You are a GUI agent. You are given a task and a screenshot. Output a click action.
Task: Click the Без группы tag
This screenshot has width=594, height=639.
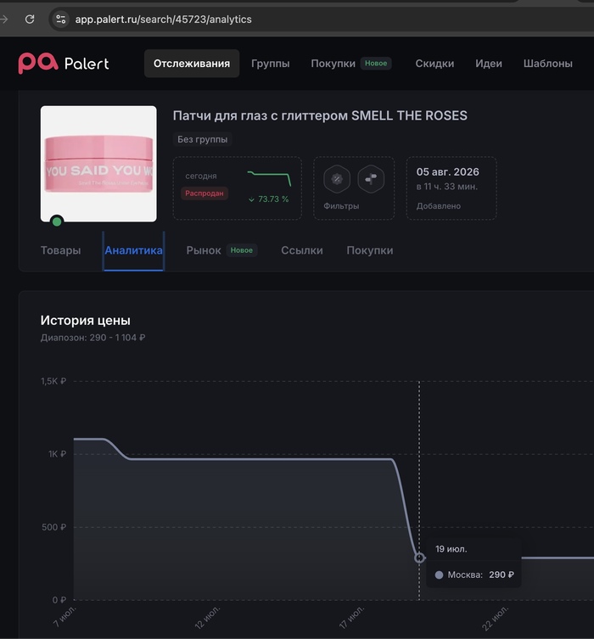(203, 139)
